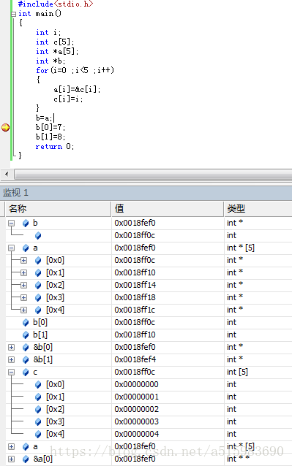Viewport: 292px width, 466px height.
Task: Click the variable icon beside &b[0]
Action: (x=26, y=347)
